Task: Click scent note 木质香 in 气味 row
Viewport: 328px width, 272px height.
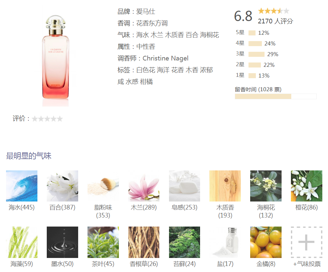Action: [x=174, y=35]
